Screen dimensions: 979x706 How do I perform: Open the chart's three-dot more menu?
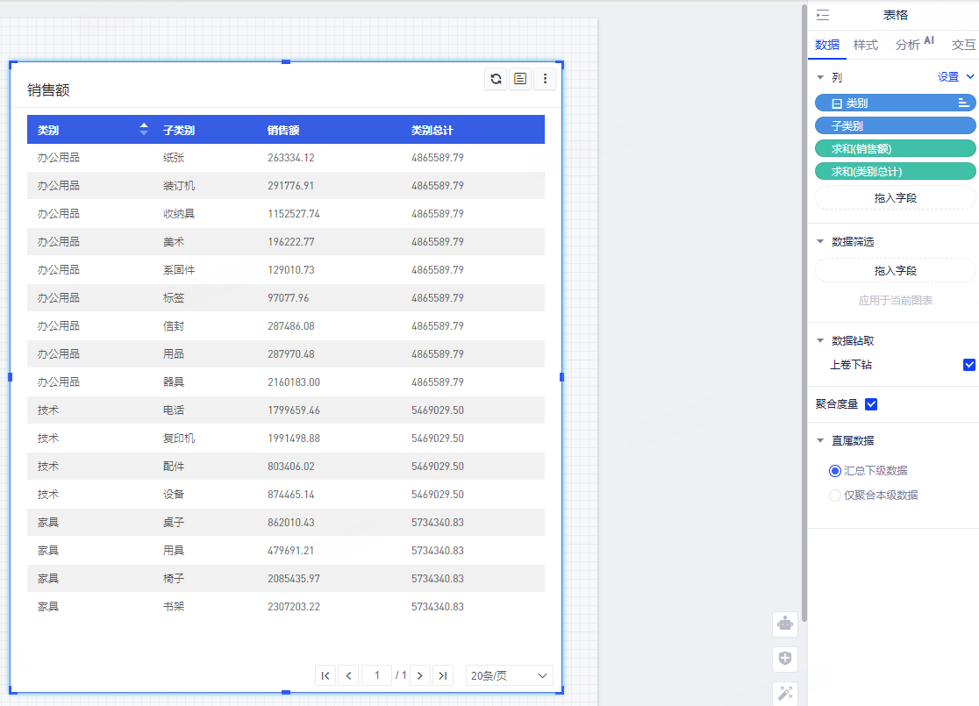point(545,79)
